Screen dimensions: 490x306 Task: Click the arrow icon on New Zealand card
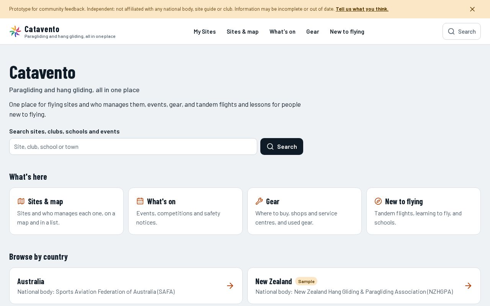[468, 286]
